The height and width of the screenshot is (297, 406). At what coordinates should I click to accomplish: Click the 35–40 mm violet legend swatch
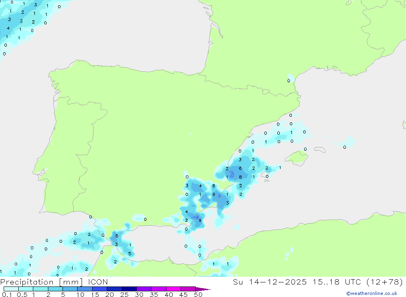coord(159,289)
